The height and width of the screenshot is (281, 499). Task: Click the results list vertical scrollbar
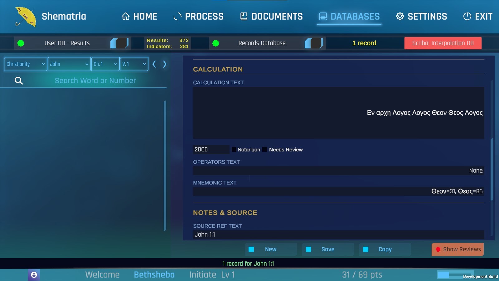(x=165, y=165)
